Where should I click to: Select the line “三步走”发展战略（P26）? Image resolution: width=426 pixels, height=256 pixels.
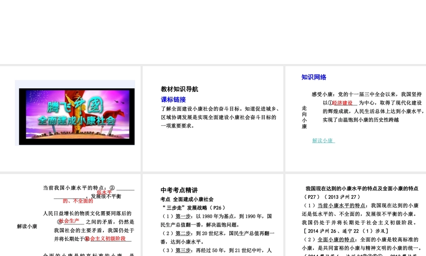click(194, 208)
